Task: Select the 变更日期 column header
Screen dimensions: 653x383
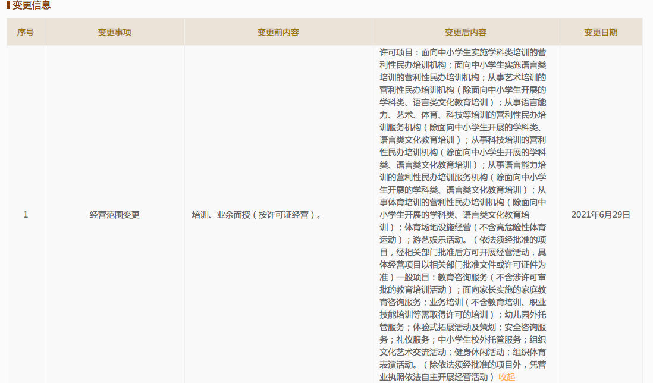Action: pos(601,32)
